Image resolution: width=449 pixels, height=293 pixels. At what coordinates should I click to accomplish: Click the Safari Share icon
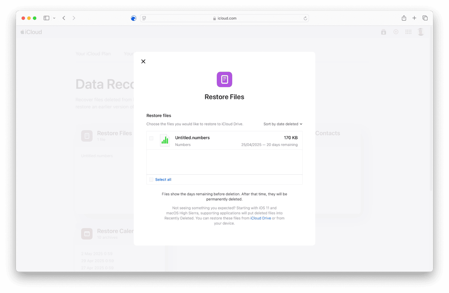coord(404,18)
